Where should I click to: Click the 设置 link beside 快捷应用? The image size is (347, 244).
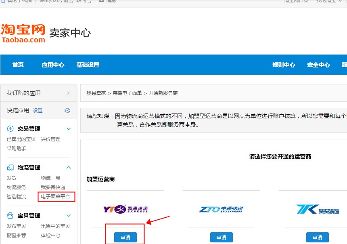[38, 110]
